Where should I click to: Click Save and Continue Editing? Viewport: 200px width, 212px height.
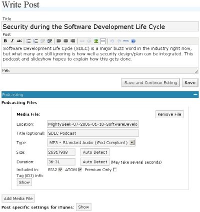pyautogui.click(x=150, y=83)
